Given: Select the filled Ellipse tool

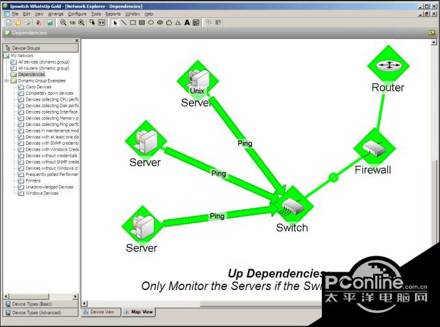Looking at the screenshot, I should [x=160, y=23].
